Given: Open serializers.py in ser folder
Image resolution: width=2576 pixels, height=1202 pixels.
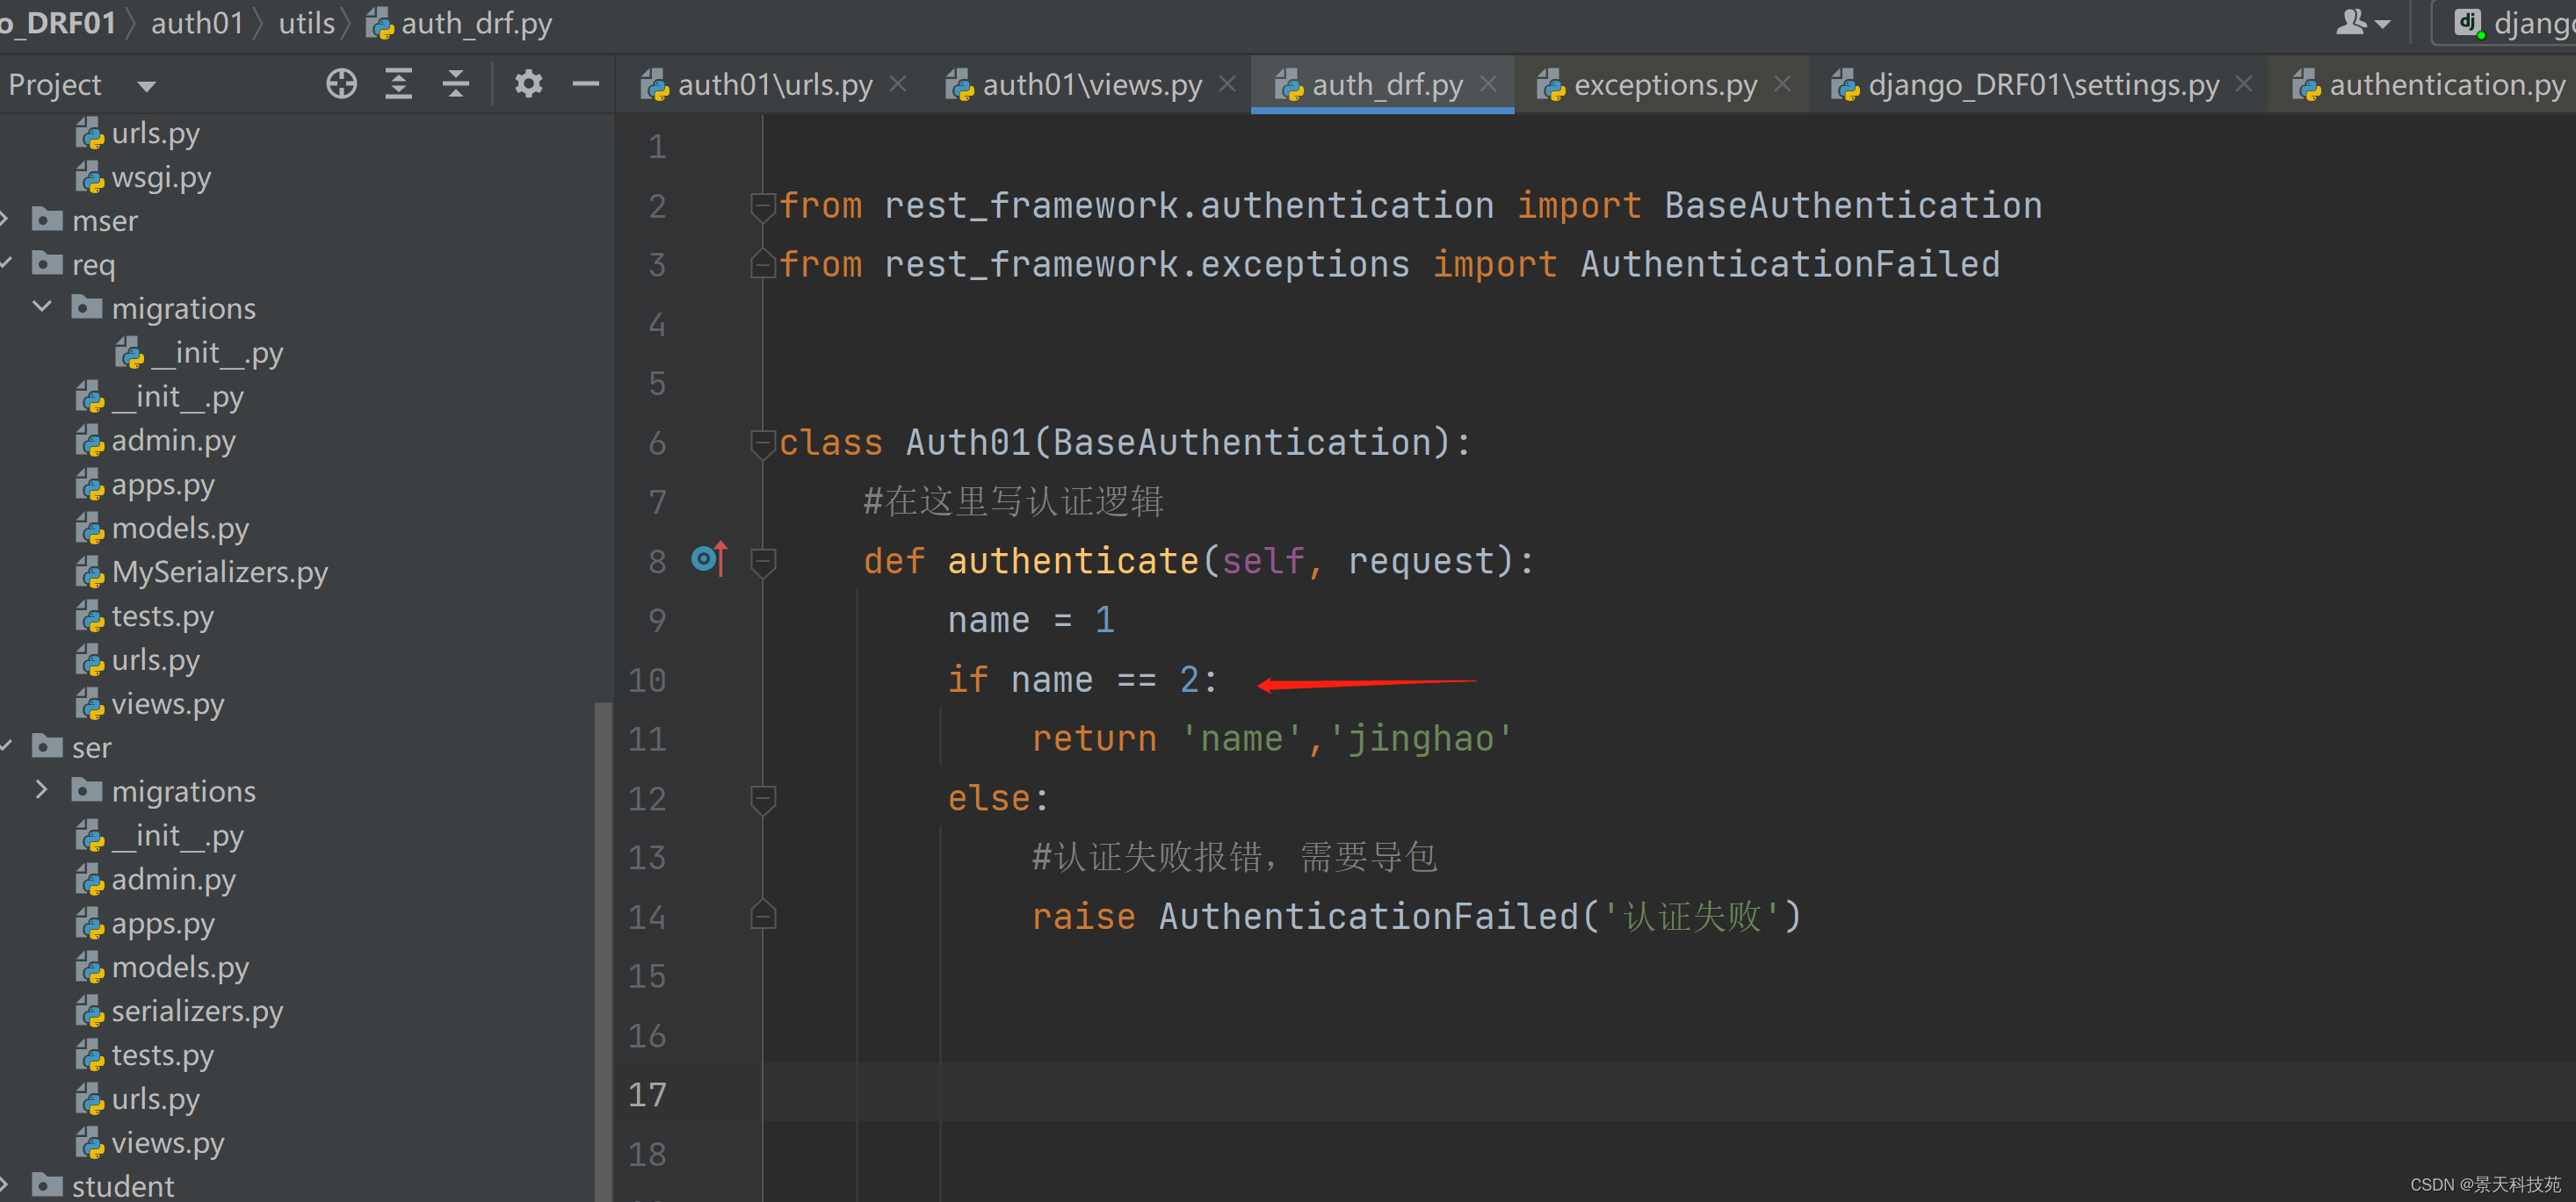Looking at the screenshot, I should pyautogui.click(x=197, y=1011).
